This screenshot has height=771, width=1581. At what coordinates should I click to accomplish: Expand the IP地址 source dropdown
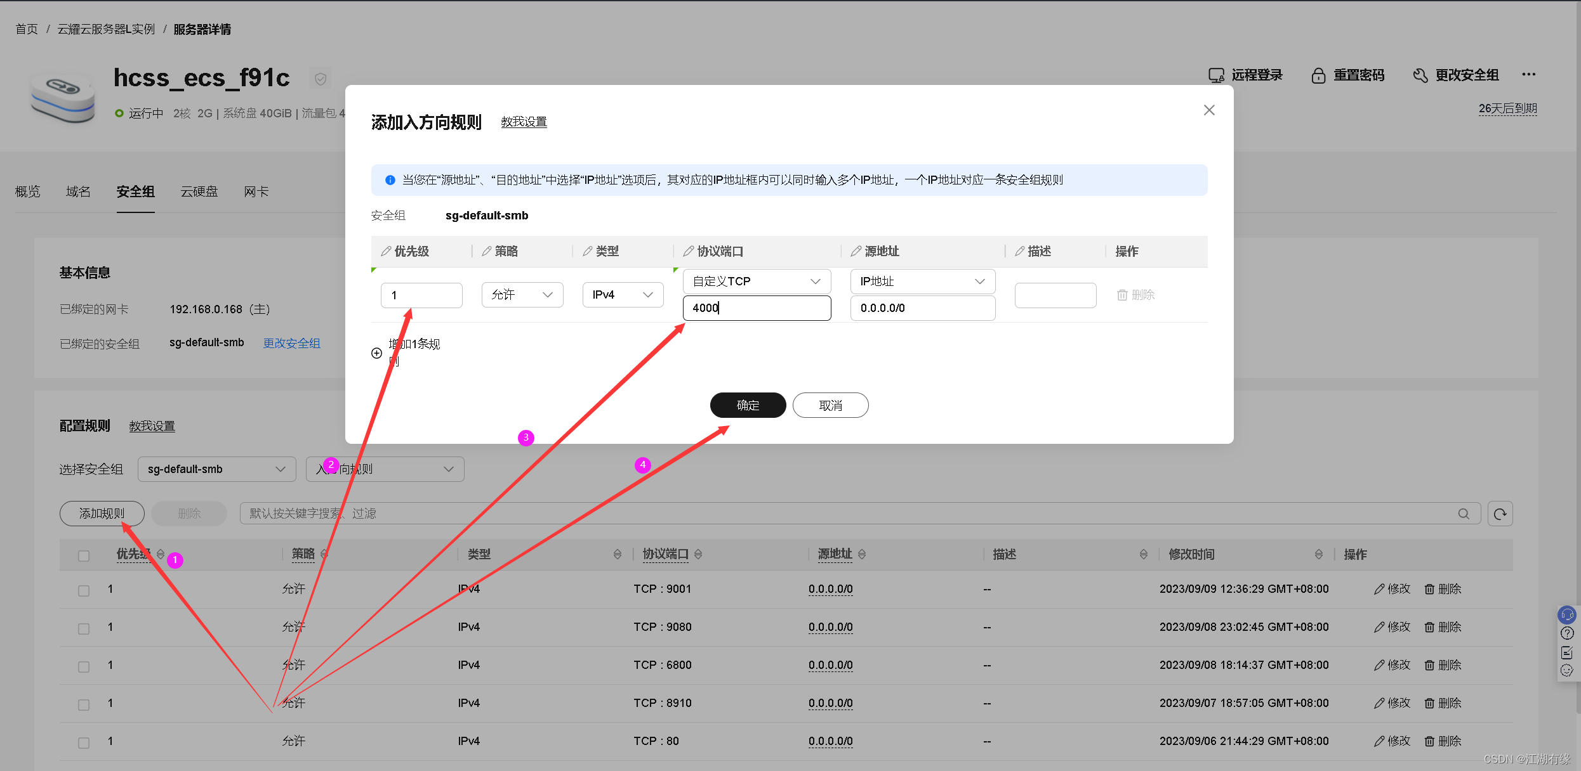[x=923, y=281]
